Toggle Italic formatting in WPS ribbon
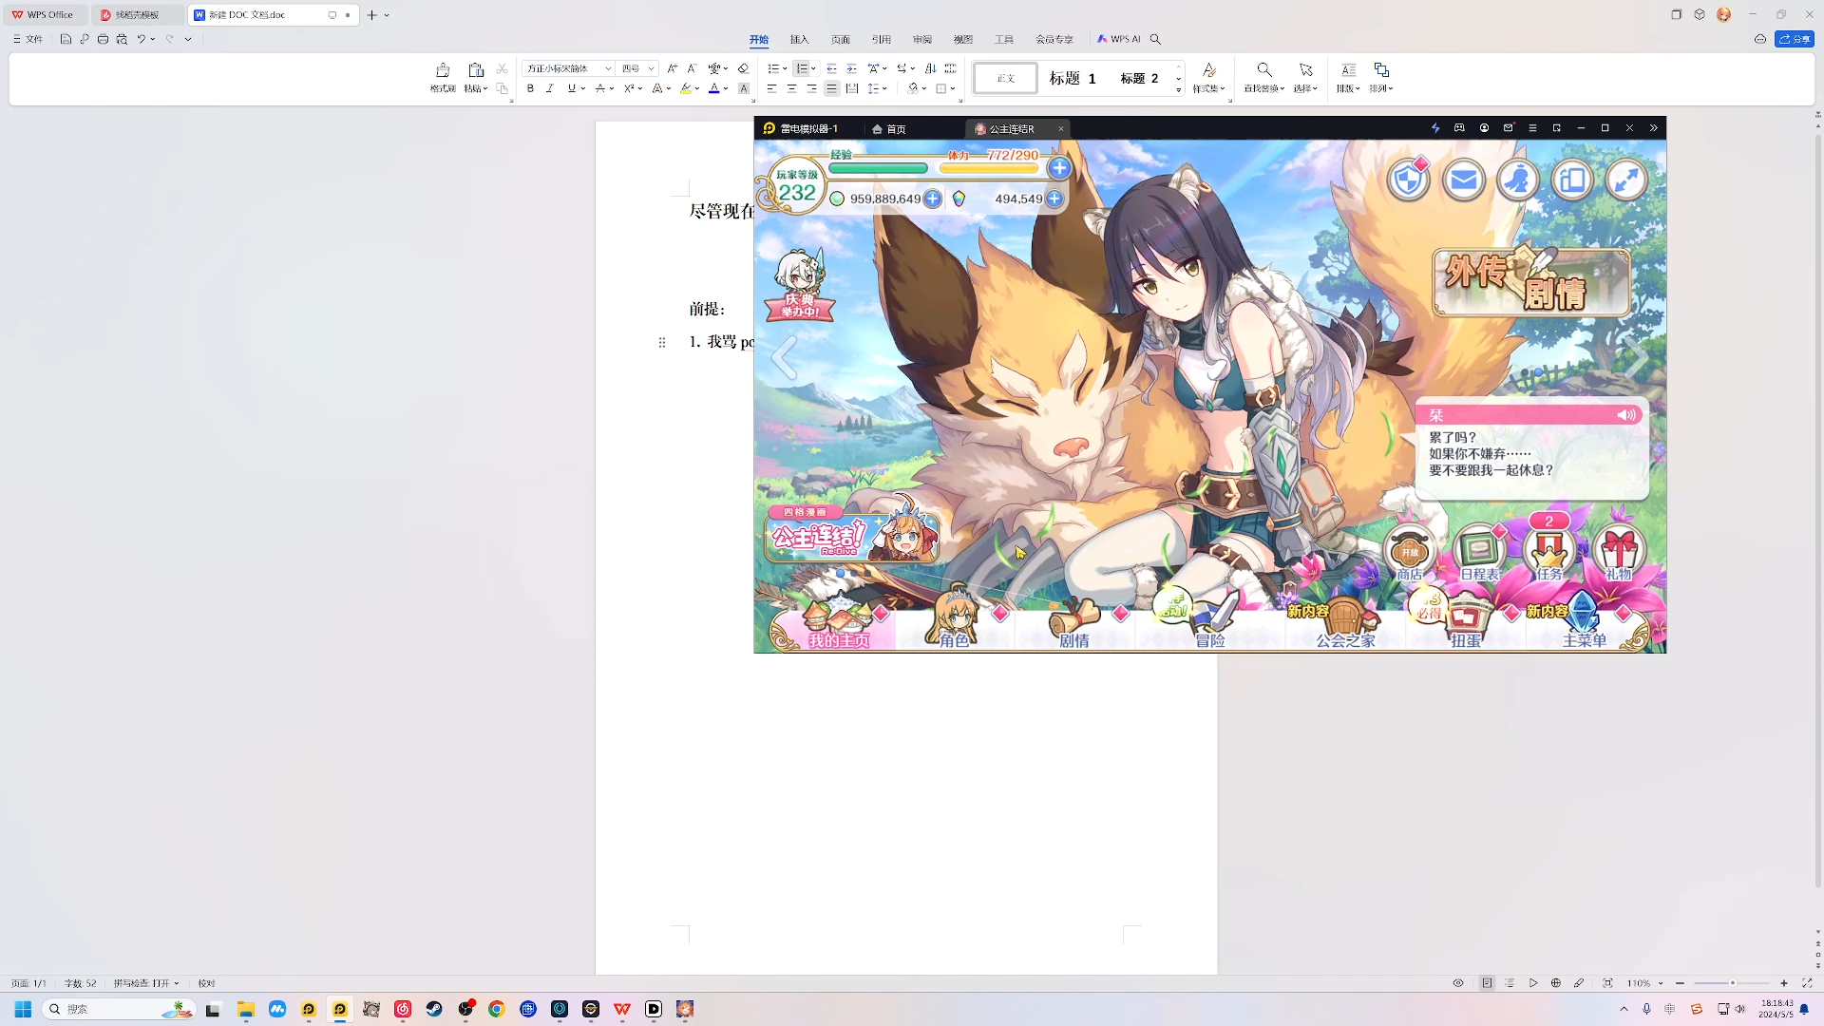The width and height of the screenshot is (1824, 1026). (x=549, y=88)
